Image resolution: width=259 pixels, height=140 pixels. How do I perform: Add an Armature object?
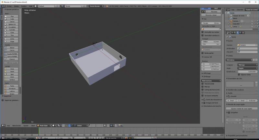(x=12, y=88)
